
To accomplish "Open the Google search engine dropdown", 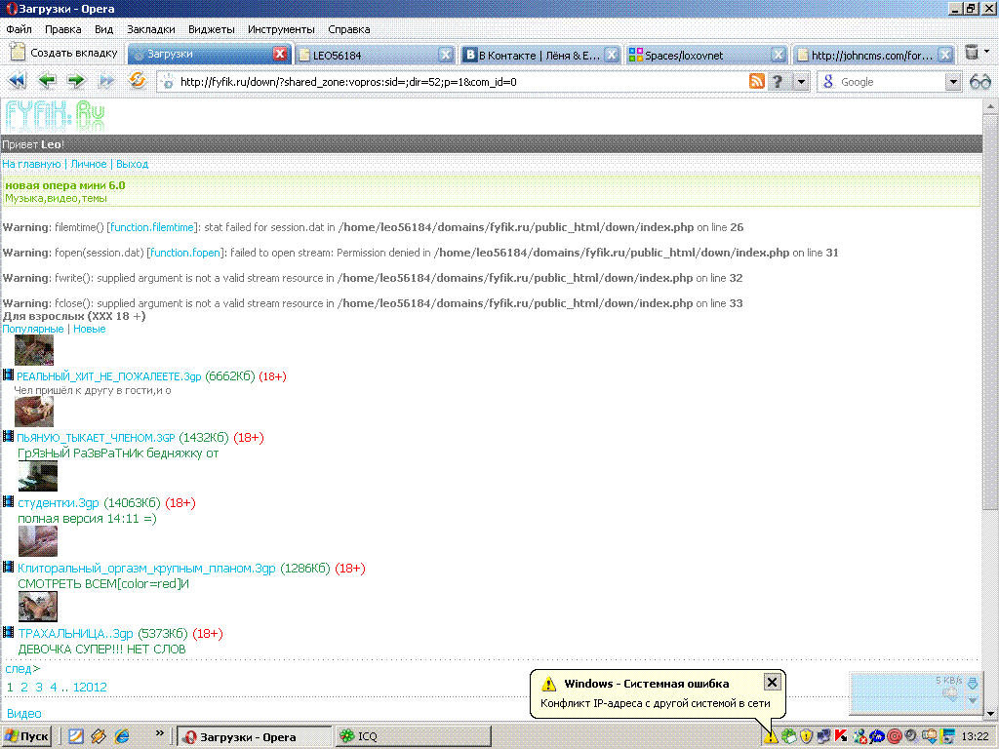I will pyautogui.click(x=953, y=82).
